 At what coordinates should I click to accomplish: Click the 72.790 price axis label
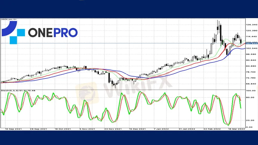251,78
